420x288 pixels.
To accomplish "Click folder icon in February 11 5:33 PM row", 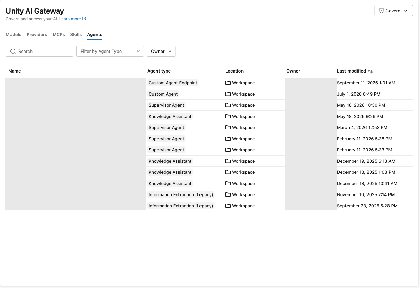I will pyautogui.click(x=228, y=150).
